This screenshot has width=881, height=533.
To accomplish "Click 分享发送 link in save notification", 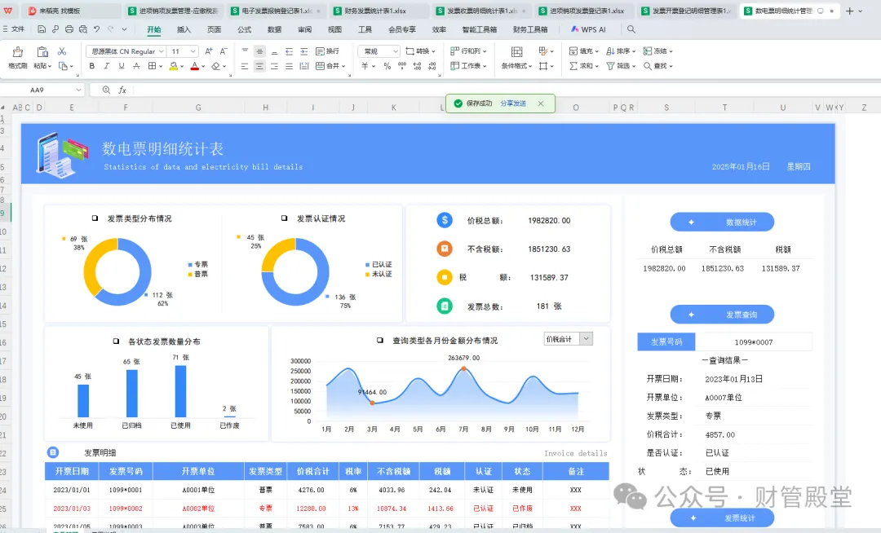I will pos(513,104).
